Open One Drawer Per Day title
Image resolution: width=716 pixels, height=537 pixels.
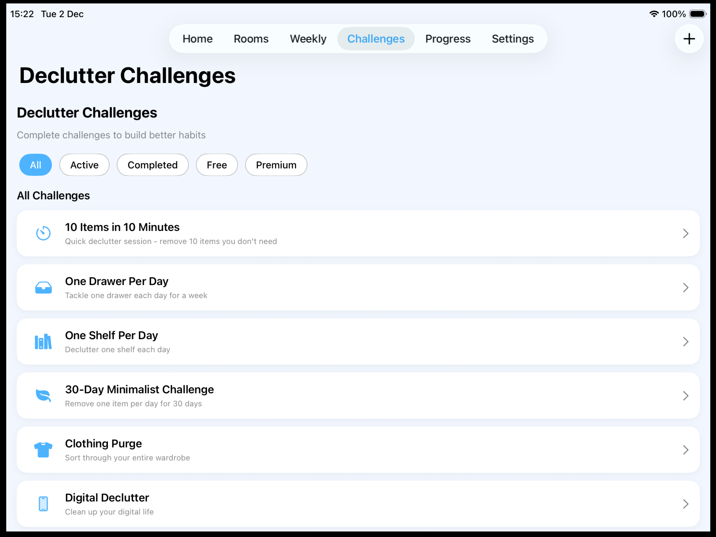[x=117, y=281]
